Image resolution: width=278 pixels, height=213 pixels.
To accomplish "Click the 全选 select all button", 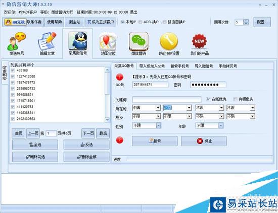I will click(35, 145).
